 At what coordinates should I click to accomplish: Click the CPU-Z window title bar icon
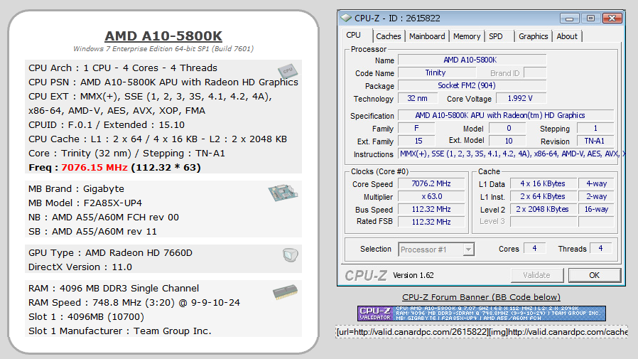click(x=346, y=18)
